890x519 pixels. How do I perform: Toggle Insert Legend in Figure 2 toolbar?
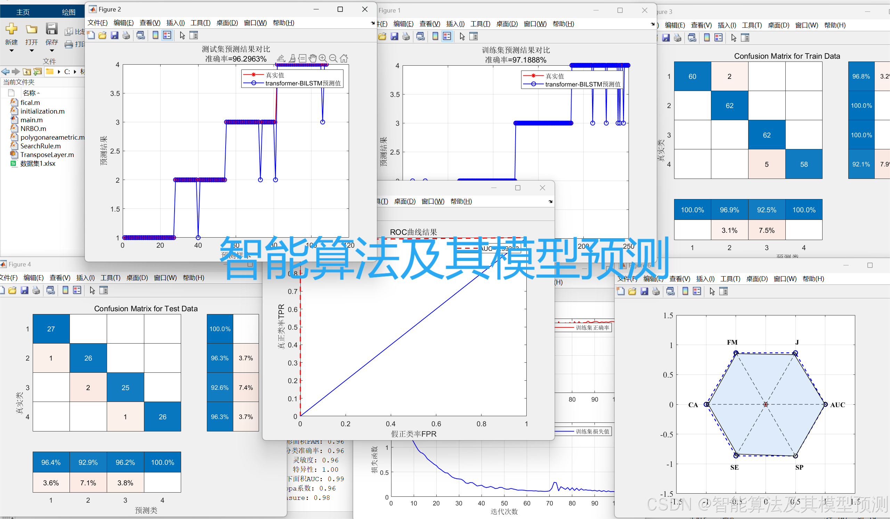coord(167,35)
